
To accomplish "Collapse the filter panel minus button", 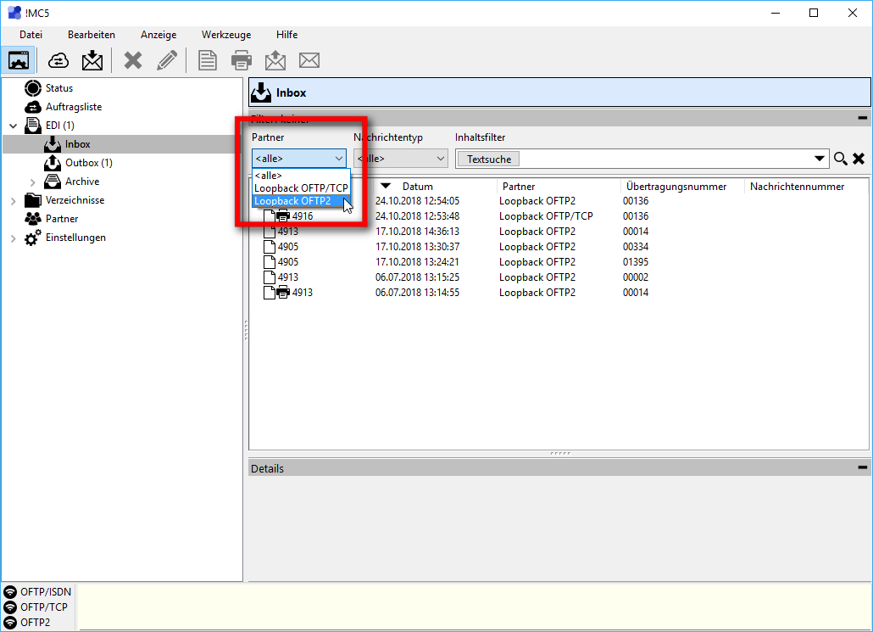I will pyautogui.click(x=862, y=119).
